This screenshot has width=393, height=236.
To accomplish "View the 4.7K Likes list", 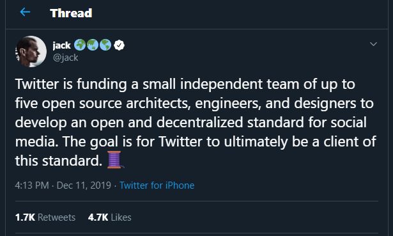I will (109, 217).
